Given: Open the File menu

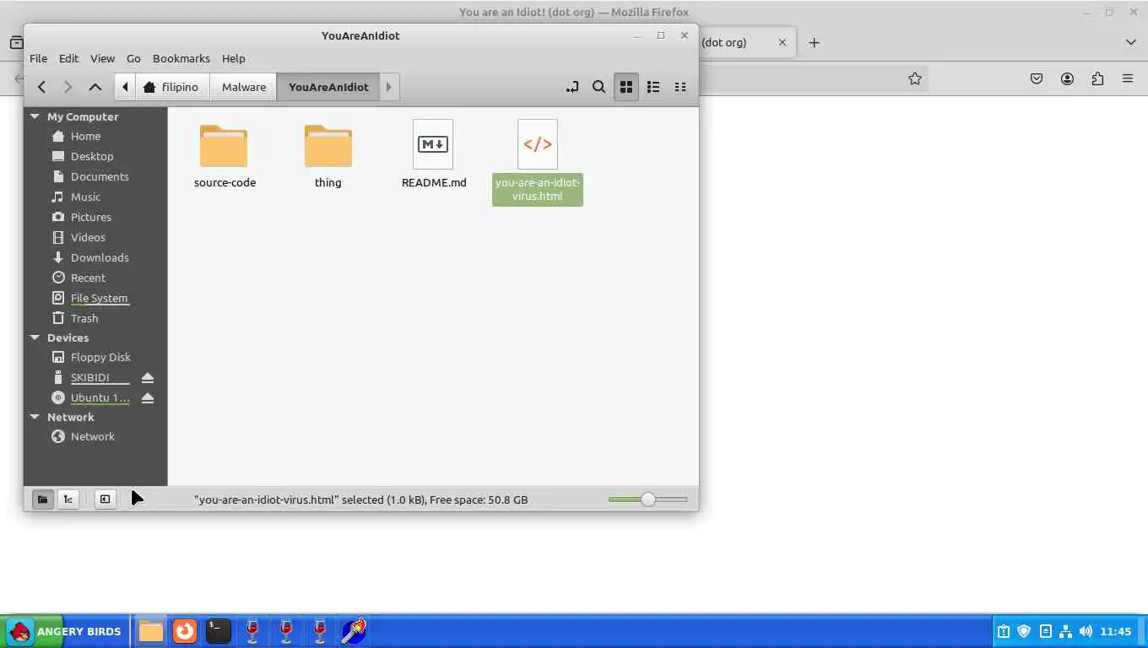Looking at the screenshot, I should [38, 58].
